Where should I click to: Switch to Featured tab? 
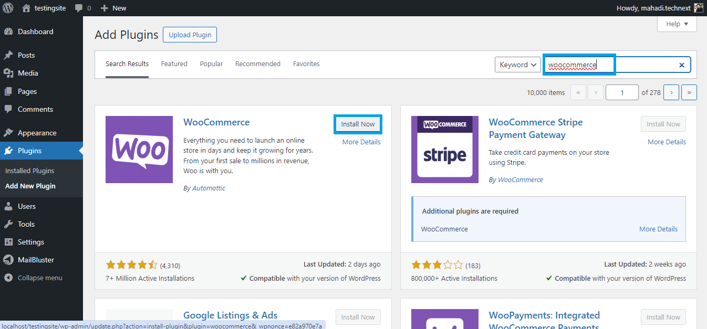(x=174, y=64)
